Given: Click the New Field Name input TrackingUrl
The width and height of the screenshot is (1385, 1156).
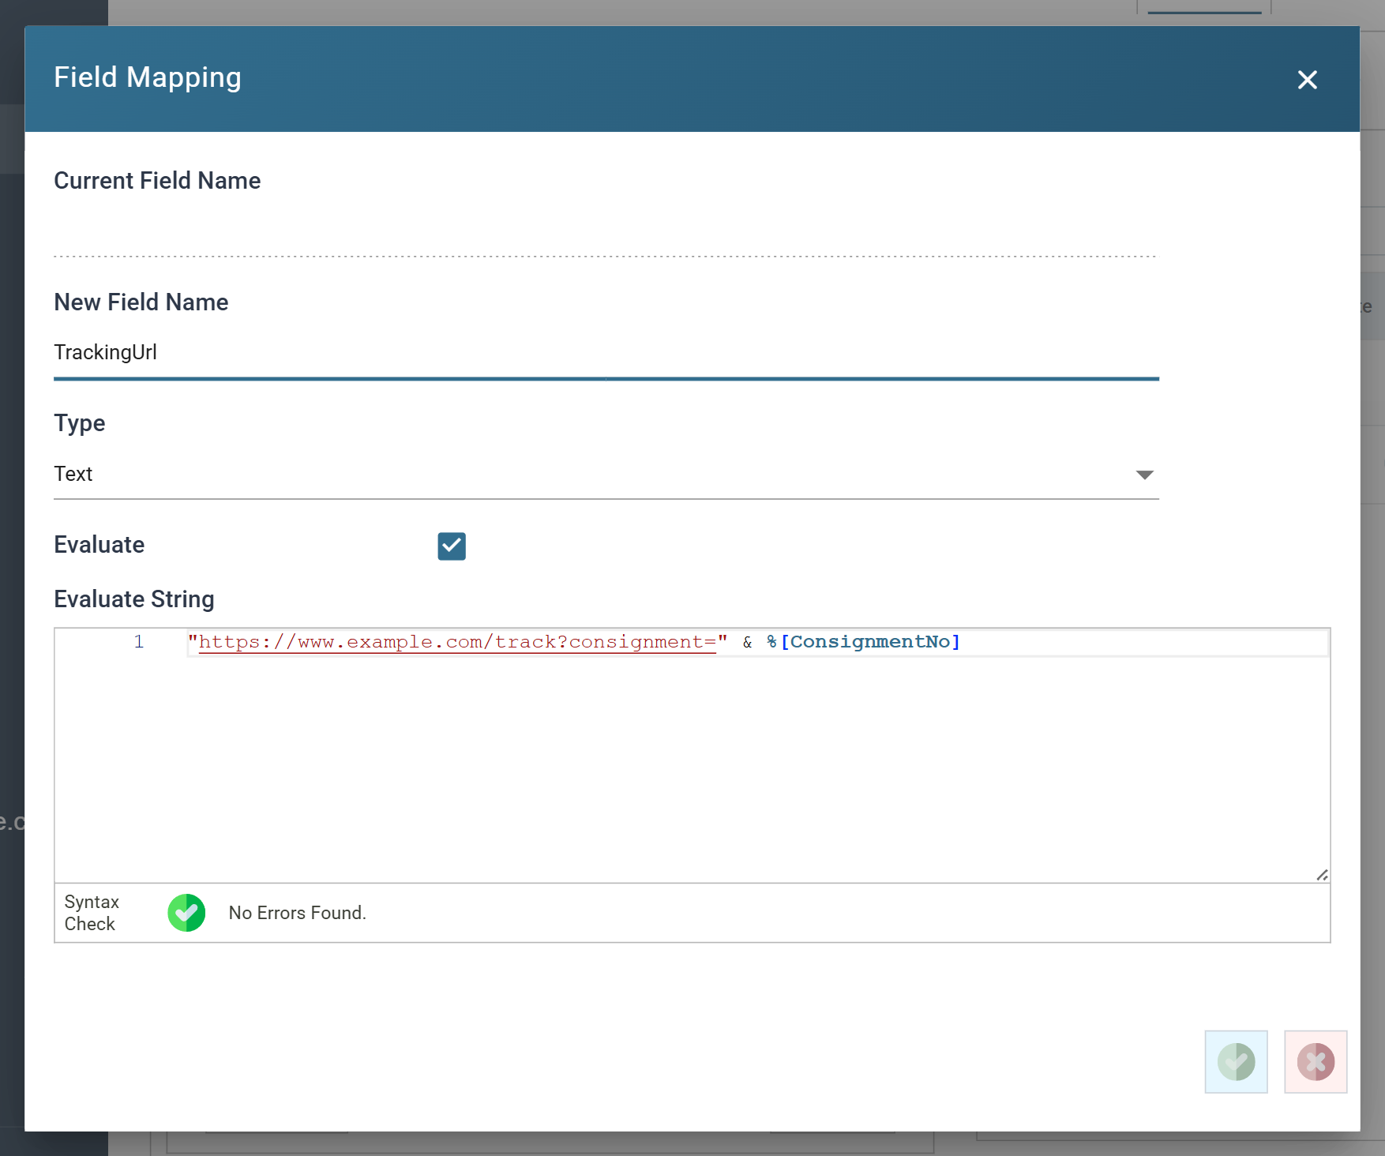Looking at the screenshot, I should [x=606, y=352].
